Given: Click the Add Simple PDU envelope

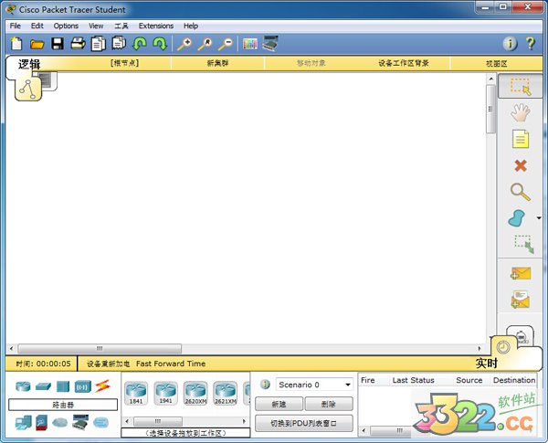Looking at the screenshot, I should (521, 273).
